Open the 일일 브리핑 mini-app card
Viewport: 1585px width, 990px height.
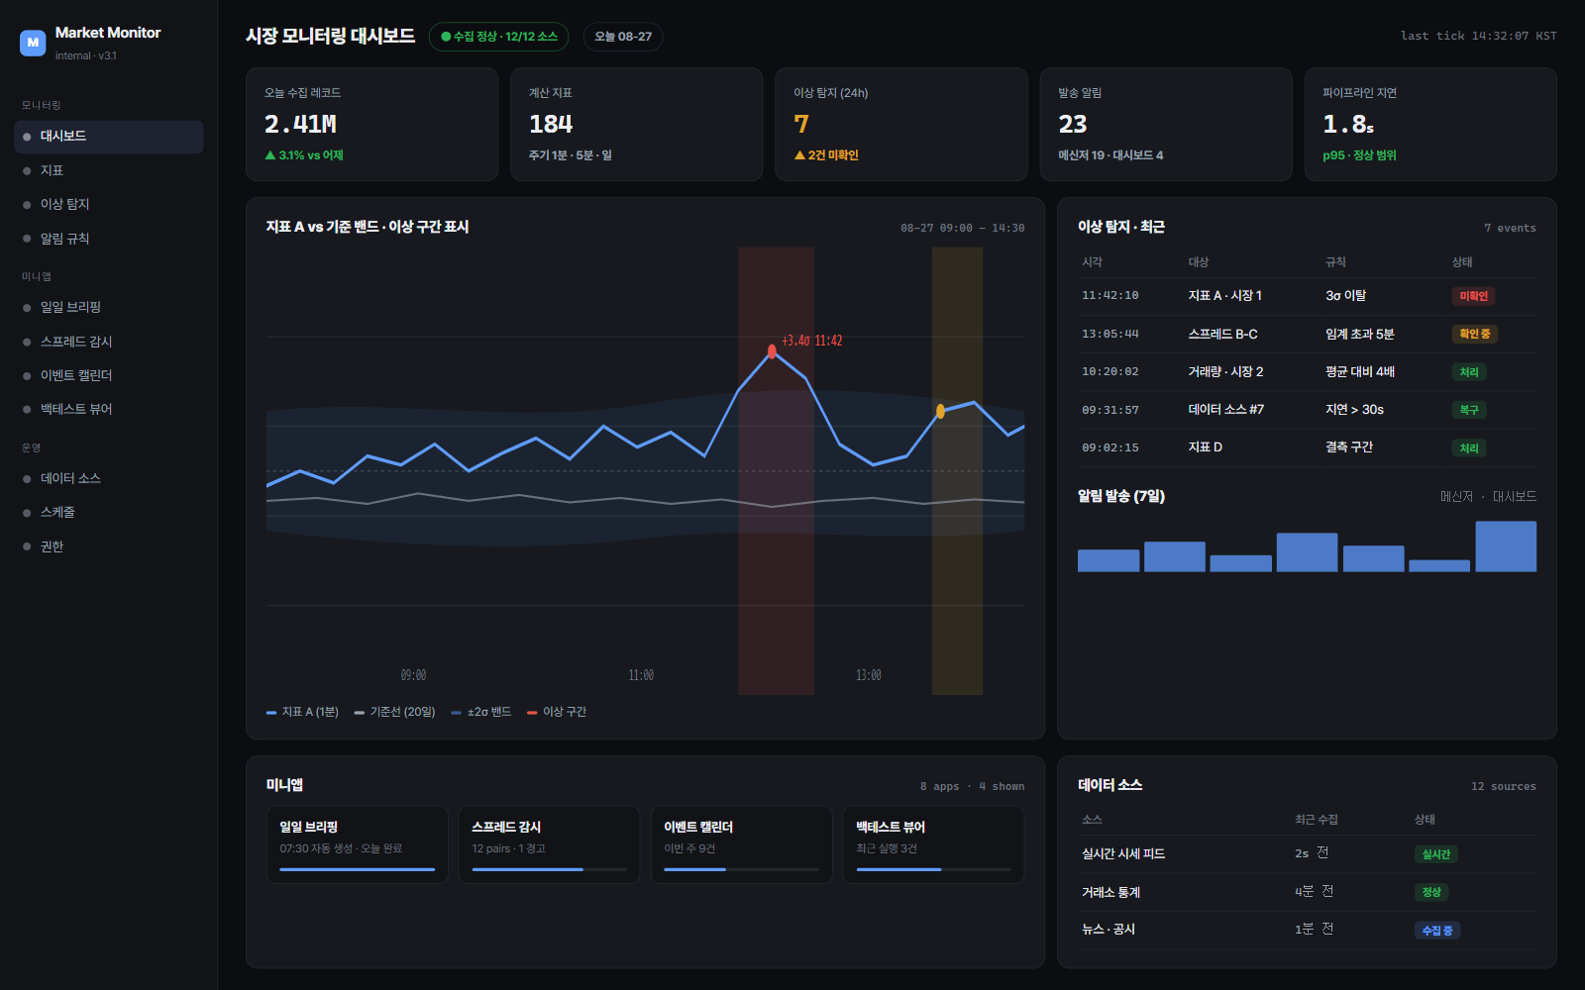pos(357,844)
